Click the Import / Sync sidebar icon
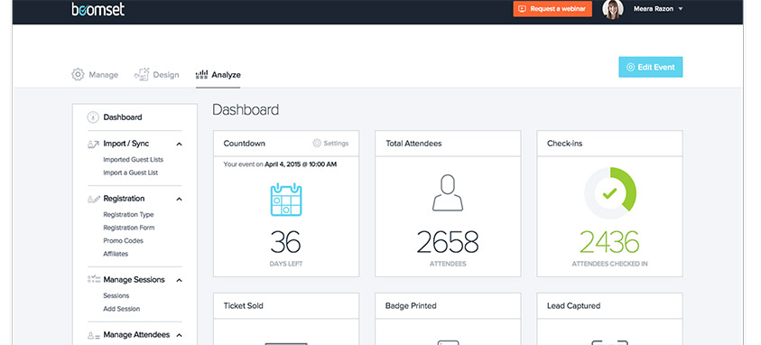 [93, 145]
